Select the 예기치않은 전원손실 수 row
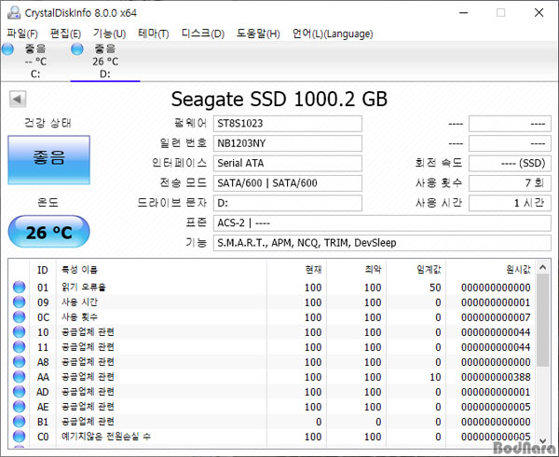Screen dimensions: 559x457 tap(272, 437)
